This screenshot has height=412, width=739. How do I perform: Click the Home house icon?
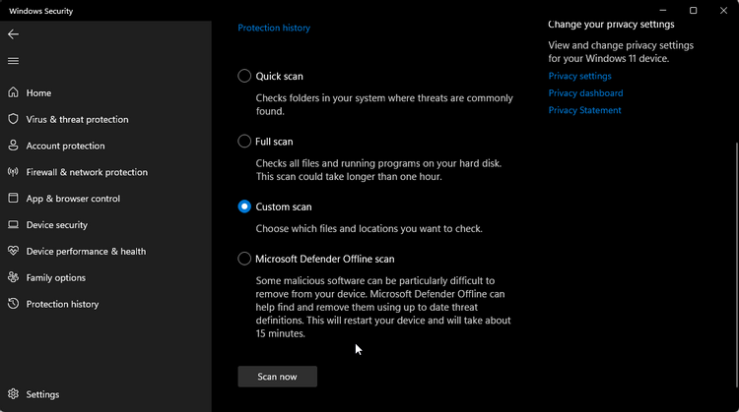tap(13, 92)
